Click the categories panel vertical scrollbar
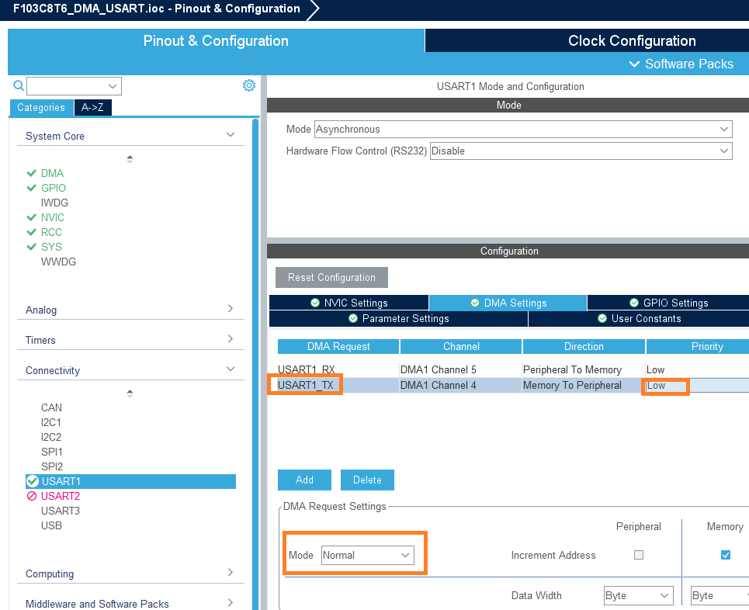 [x=255, y=363]
